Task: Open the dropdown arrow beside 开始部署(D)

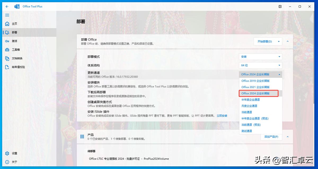Action: 279,41
